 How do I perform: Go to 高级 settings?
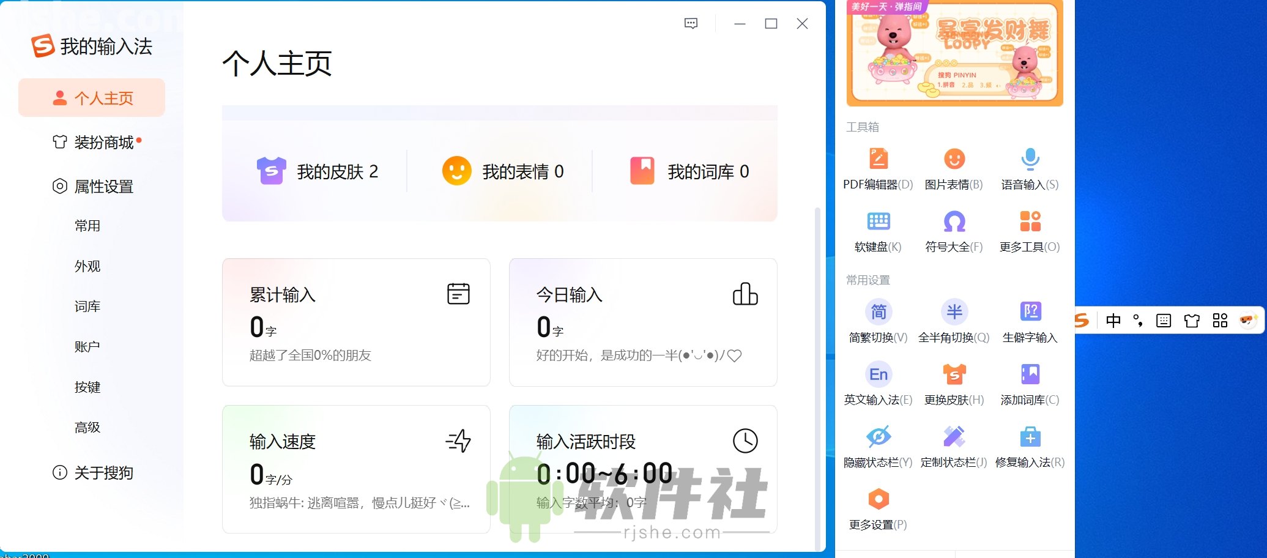(x=87, y=428)
